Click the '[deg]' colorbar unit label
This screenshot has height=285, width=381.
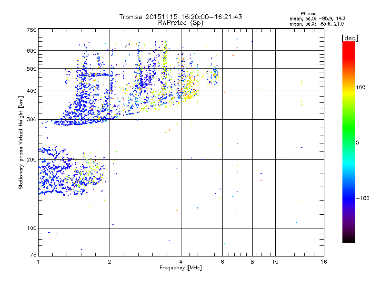(x=350, y=38)
